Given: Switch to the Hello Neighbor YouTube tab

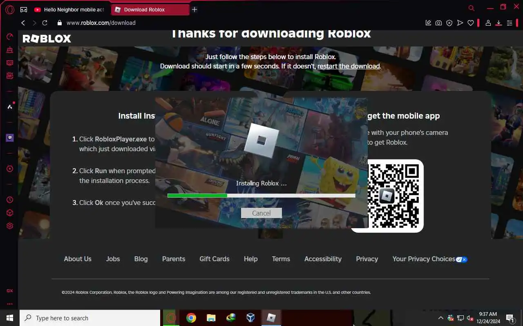Looking at the screenshot, I should tap(69, 9).
